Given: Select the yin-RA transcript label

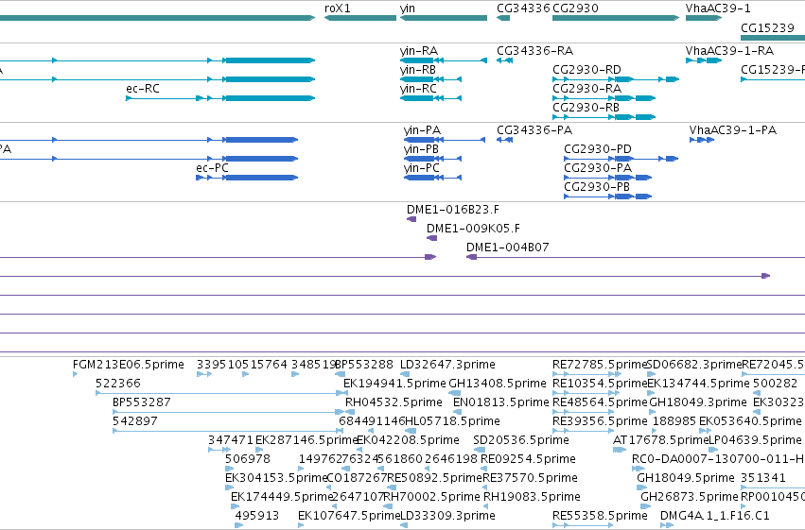Looking at the screenshot, I should tap(419, 51).
